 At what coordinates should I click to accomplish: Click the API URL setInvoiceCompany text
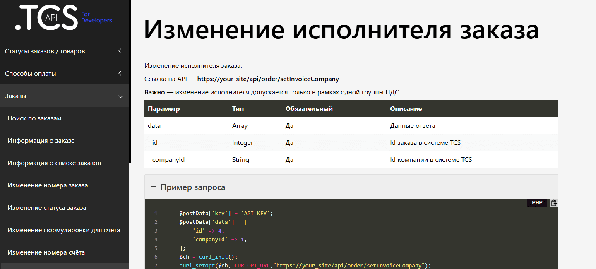tap(268, 79)
